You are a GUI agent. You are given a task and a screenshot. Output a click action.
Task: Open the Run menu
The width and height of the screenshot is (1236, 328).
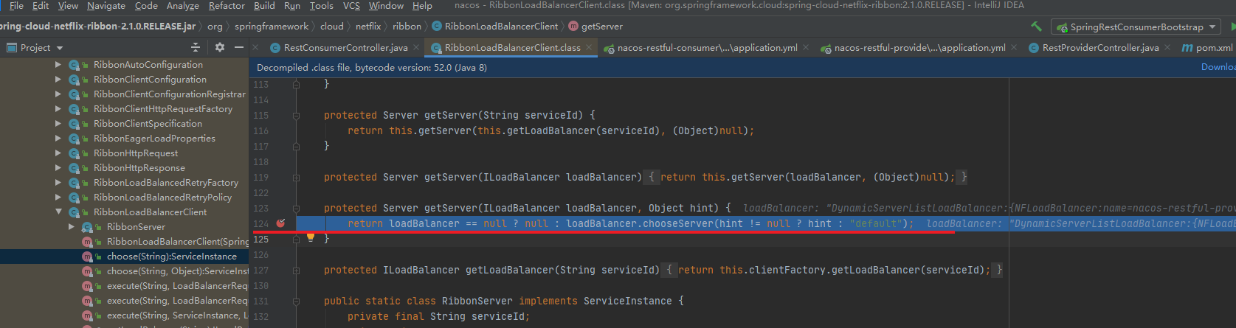point(292,5)
